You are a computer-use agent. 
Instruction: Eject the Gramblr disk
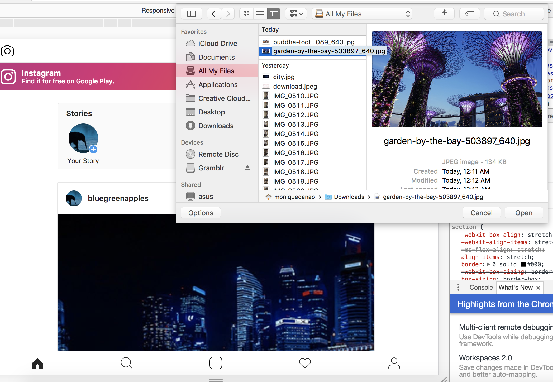pyautogui.click(x=247, y=168)
